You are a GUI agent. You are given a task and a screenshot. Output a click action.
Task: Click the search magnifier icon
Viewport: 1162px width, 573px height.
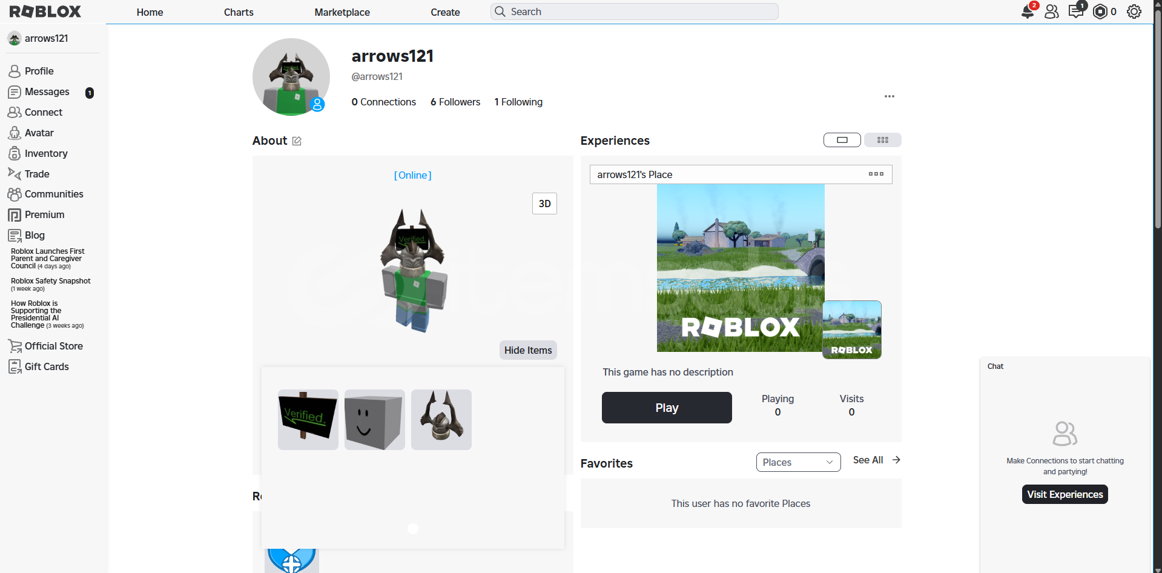coord(500,12)
